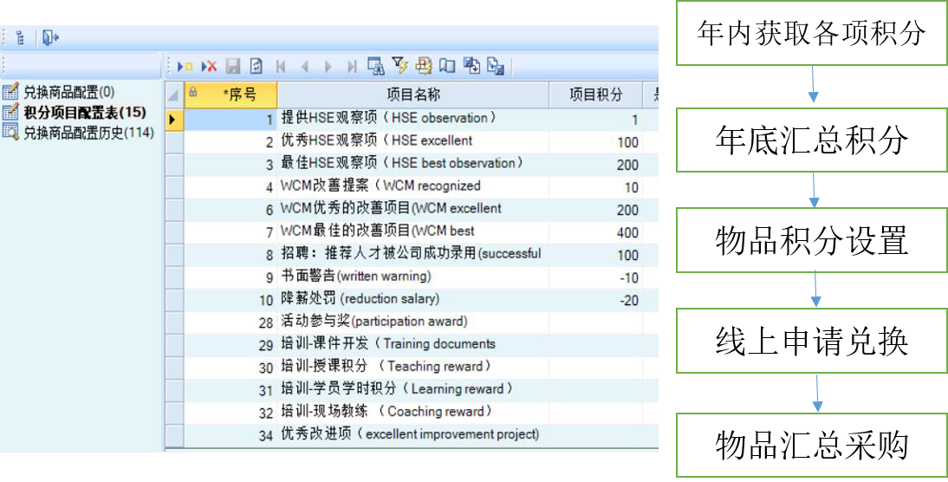Click the refresh icon in grid toolbar
The image size is (948, 482).
256,66
